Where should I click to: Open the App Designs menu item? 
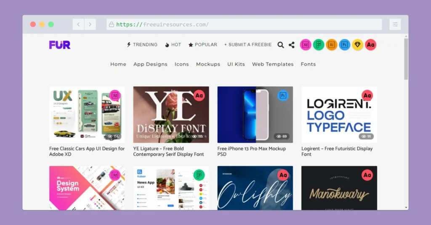coord(150,64)
